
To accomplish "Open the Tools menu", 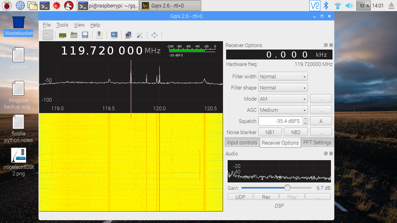I will (62, 25).
